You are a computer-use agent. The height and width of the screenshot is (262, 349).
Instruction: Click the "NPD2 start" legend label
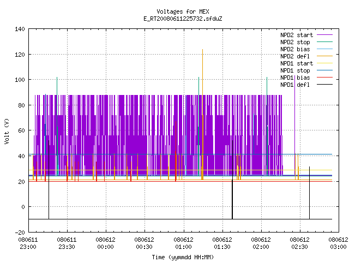(x=297, y=35)
